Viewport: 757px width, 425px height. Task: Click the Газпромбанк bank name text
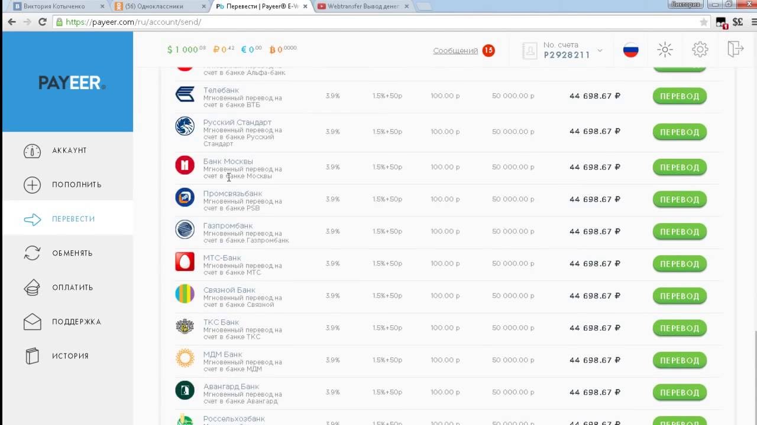click(x=228, y=225)
